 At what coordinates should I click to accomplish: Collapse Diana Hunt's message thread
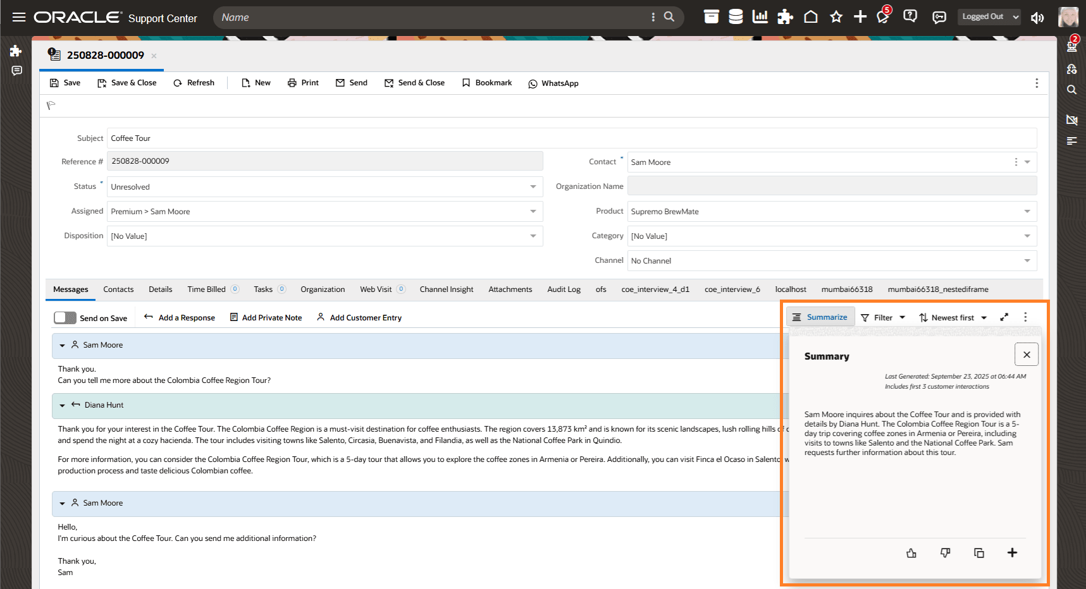(x=62, y=405)
